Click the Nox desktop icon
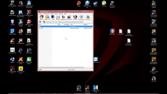 click(x=21, y=50)
